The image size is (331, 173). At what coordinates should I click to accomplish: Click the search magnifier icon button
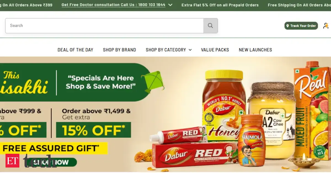210,26
